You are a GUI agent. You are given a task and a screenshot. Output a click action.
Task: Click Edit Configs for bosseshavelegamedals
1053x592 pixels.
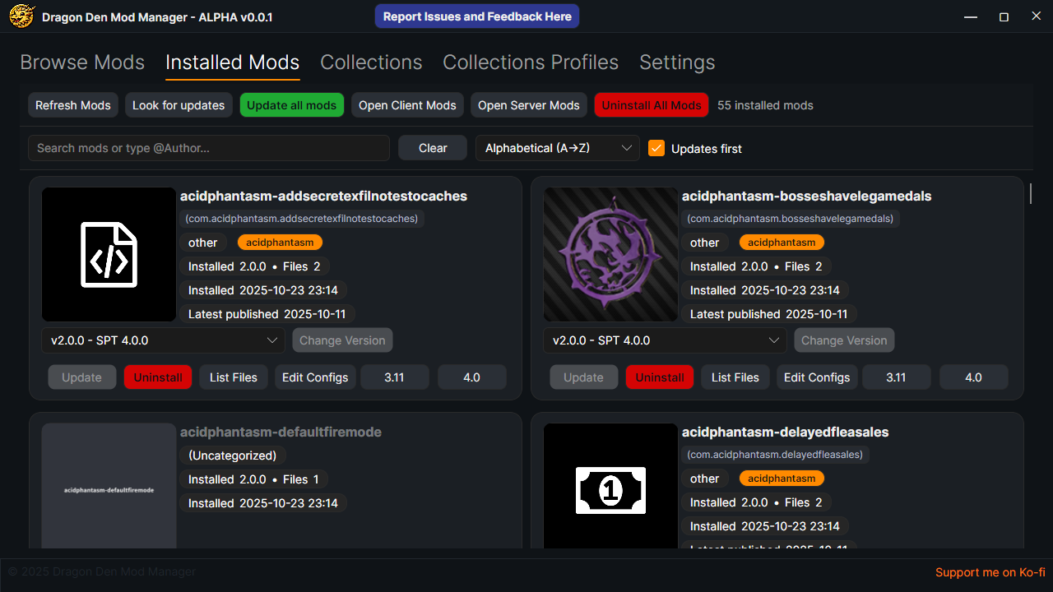[817, 377]
